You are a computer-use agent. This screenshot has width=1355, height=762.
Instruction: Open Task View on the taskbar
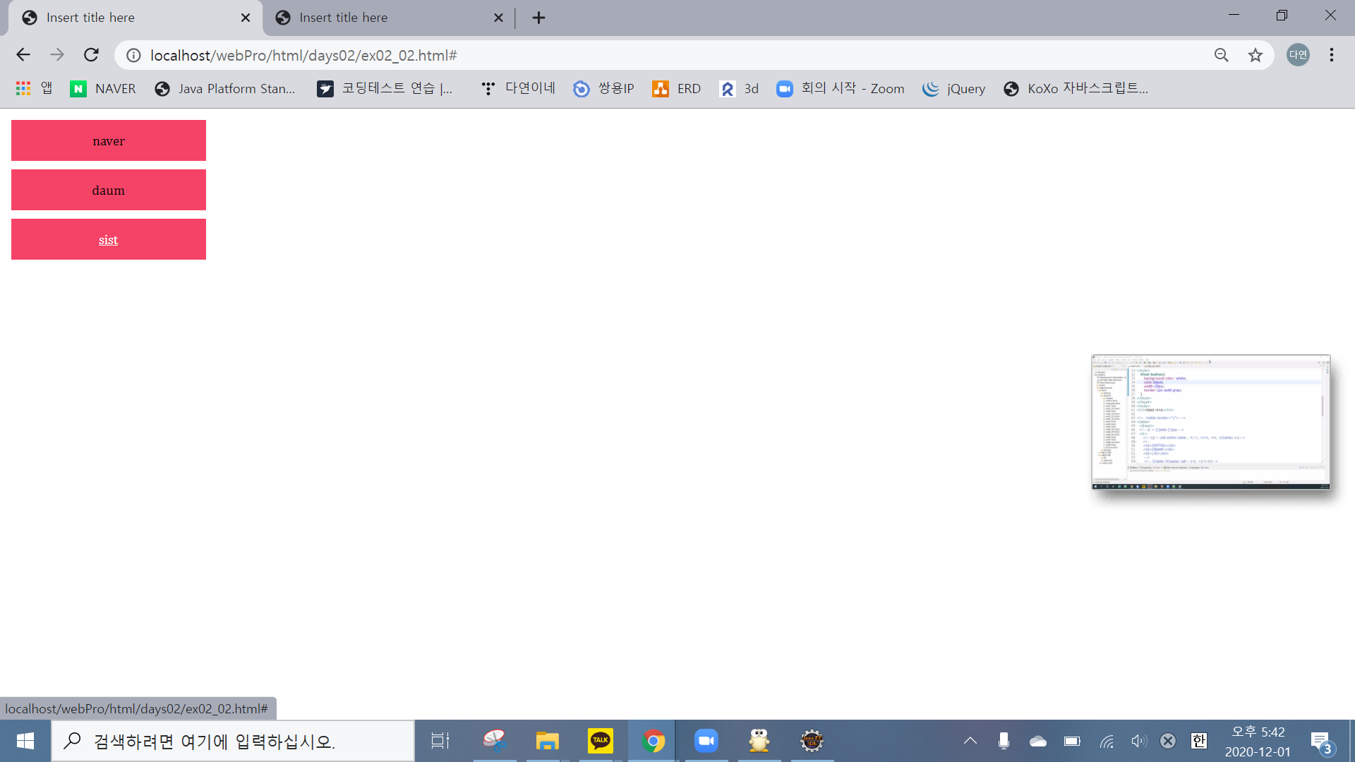(441, 741)
